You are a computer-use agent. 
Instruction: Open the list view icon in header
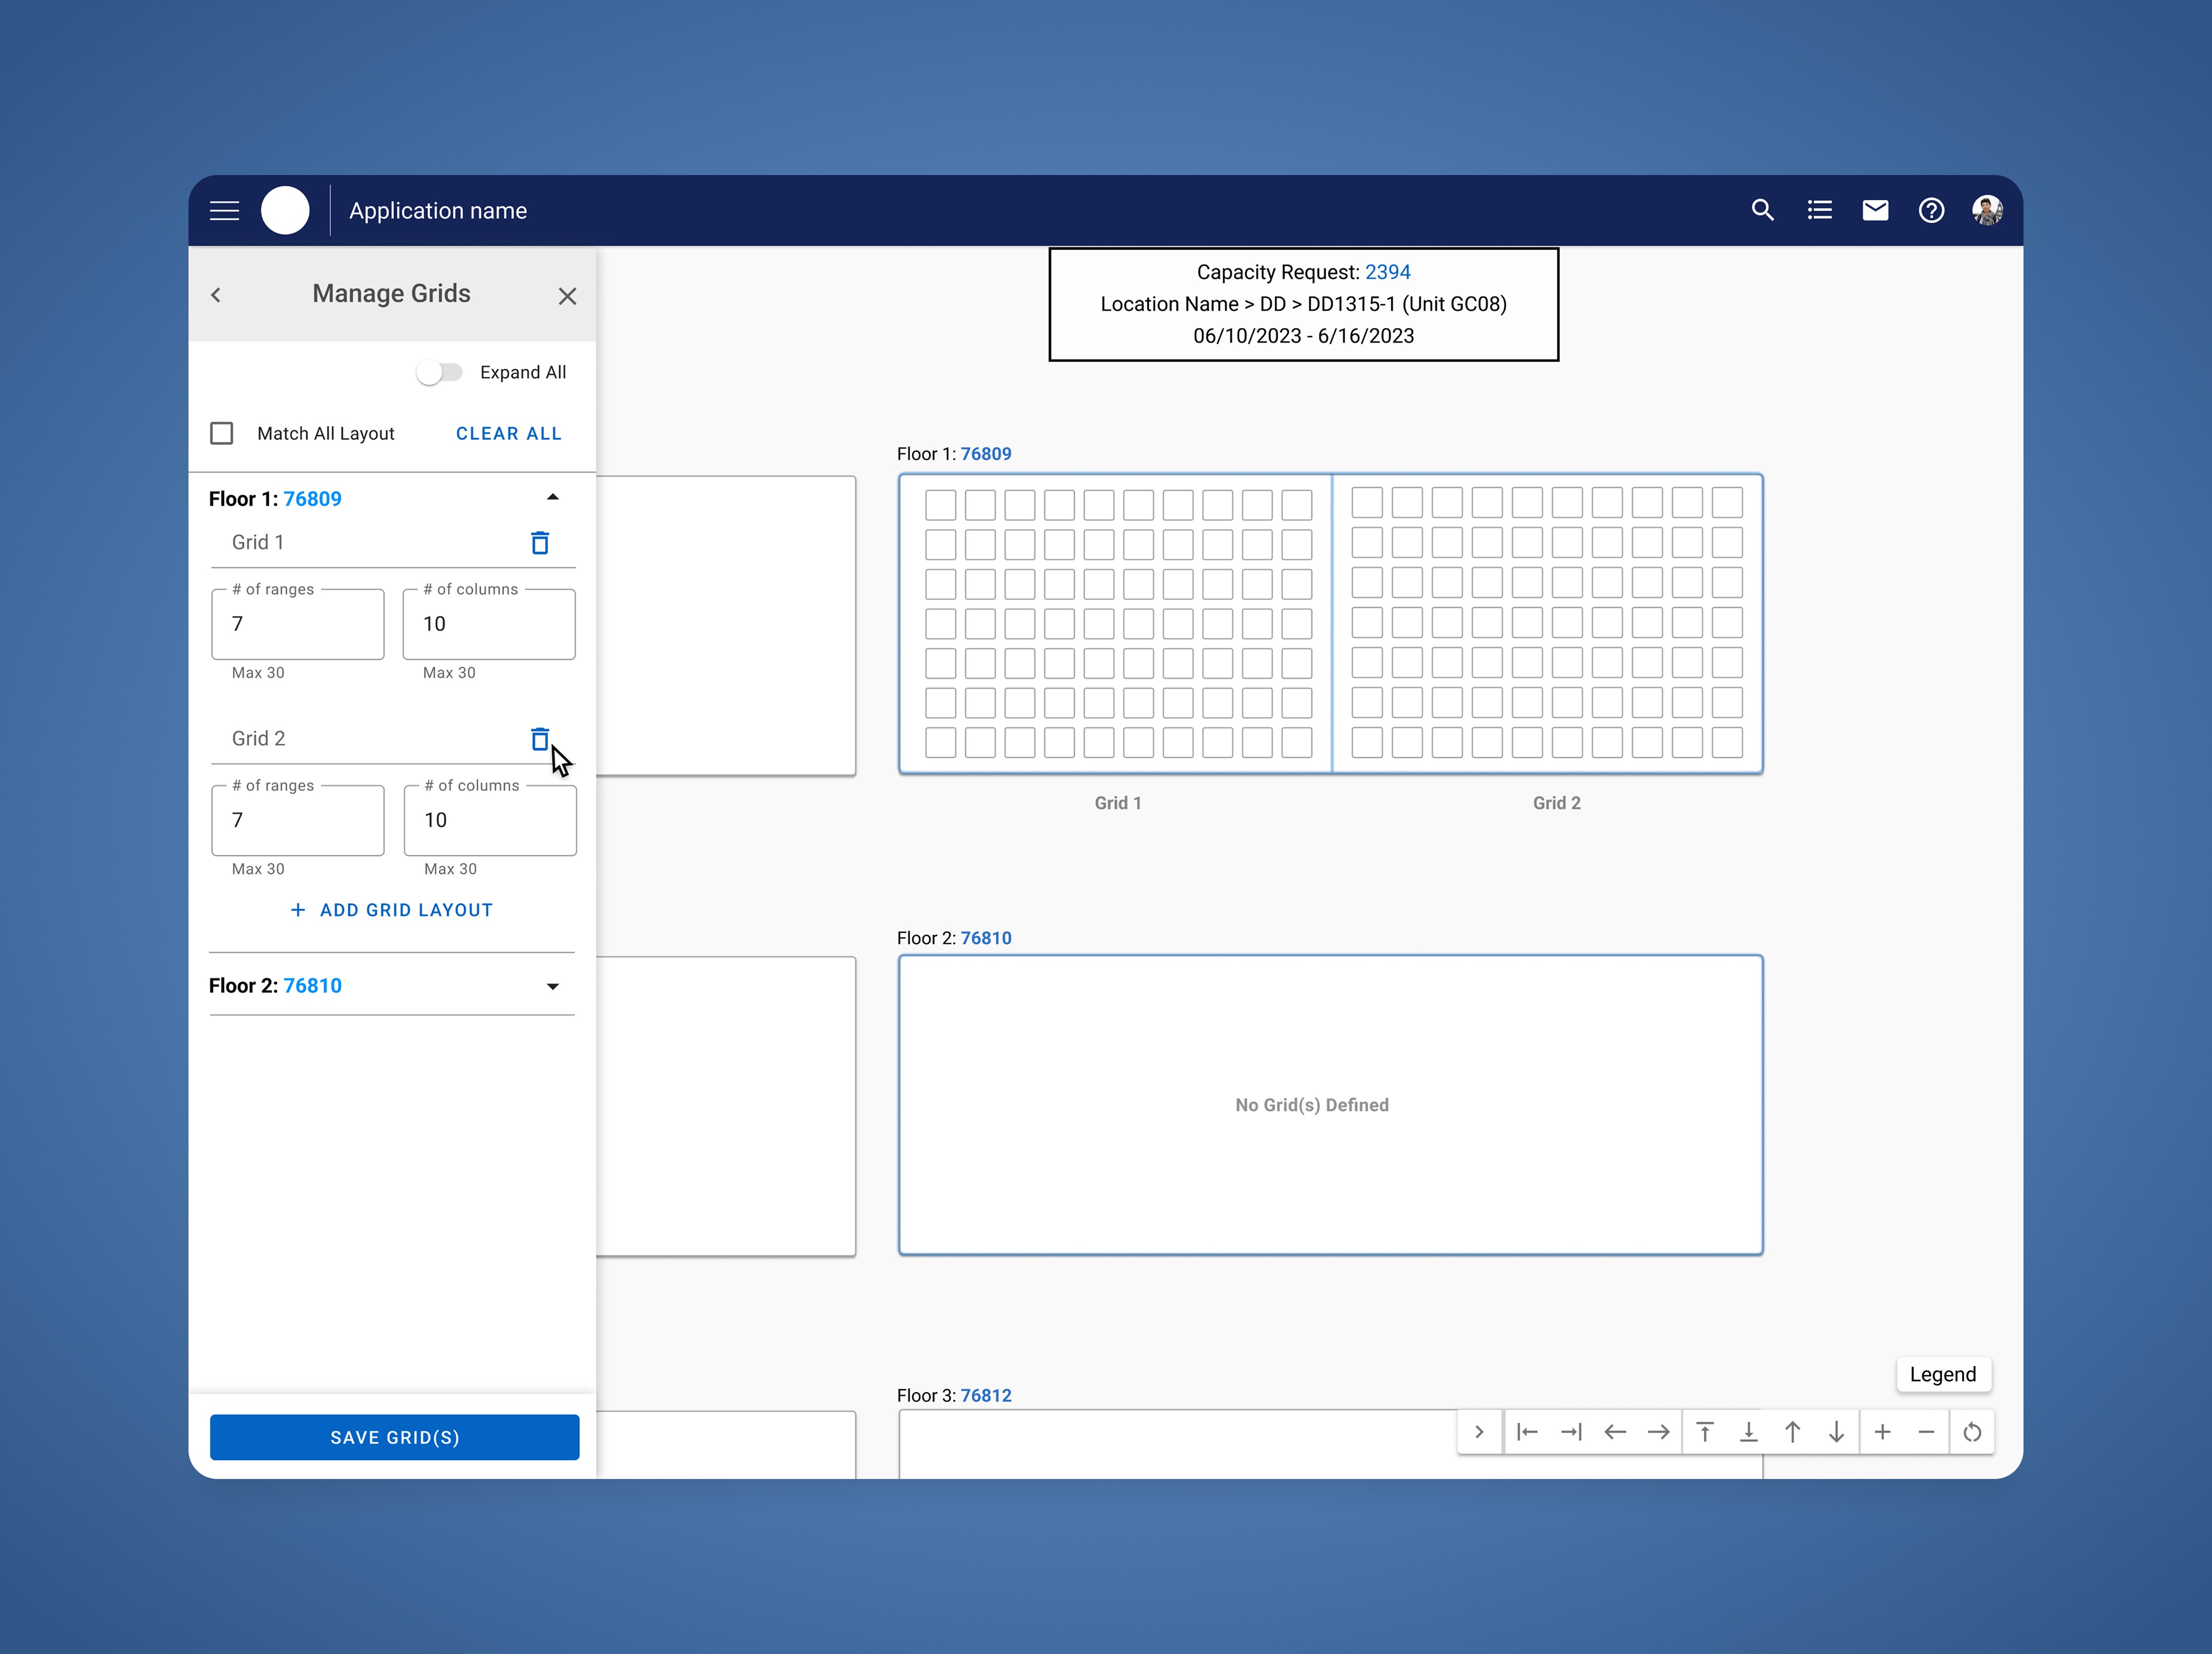tap(1819, 210)
